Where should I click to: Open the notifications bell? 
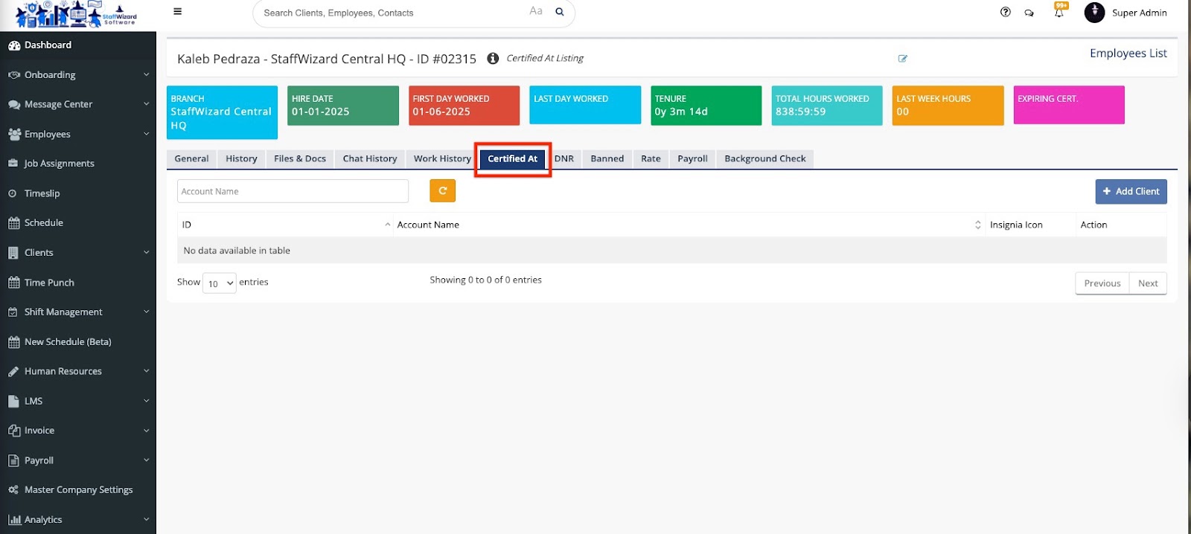1059,13
